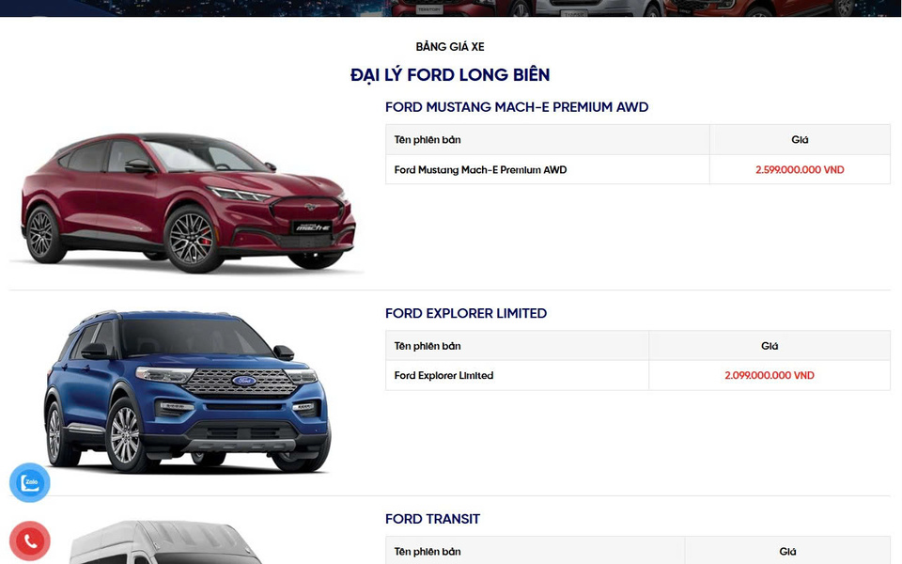This screenshot has width=902, height=564.
Task: Open the red Mustang Mach-E car image
Action: [188, 202]
